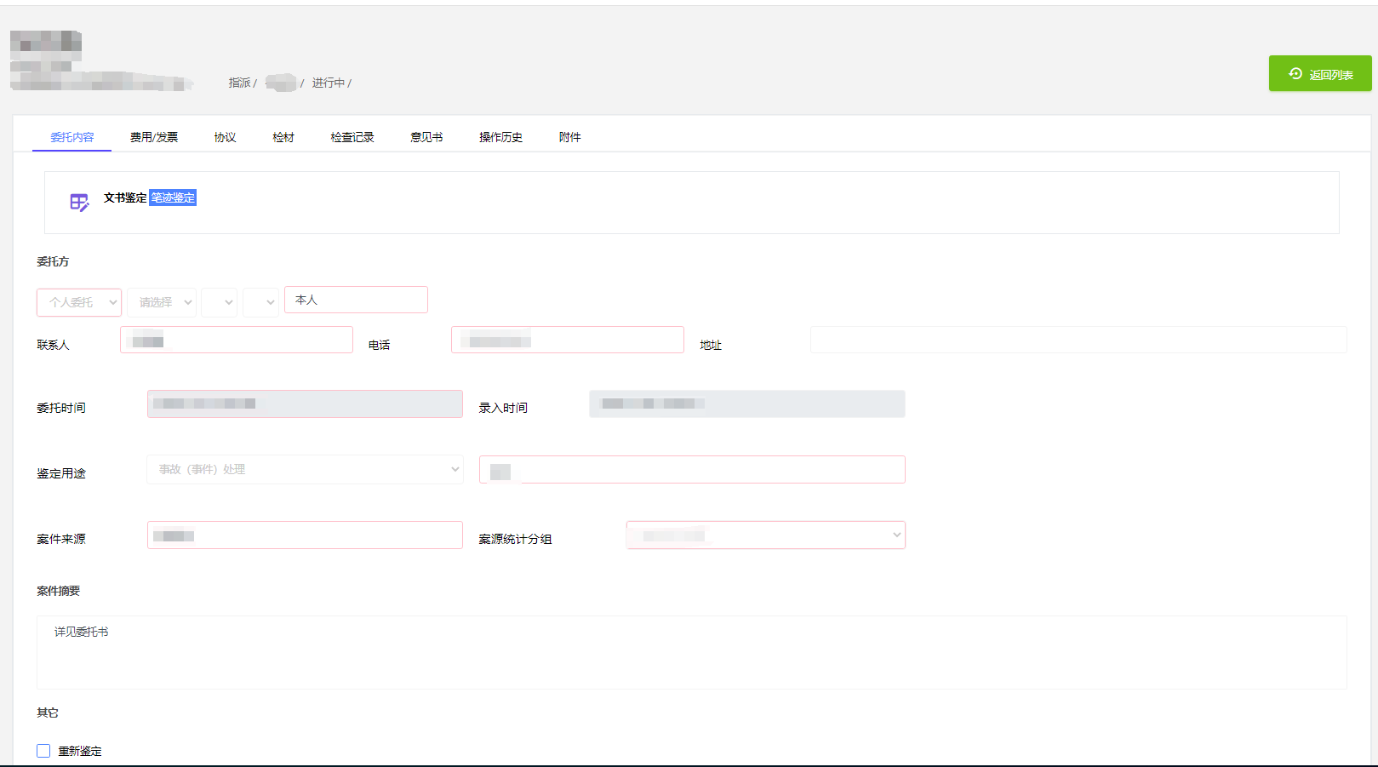
Task: Click the 案件摘要 text area
Action: pos(691,652)
